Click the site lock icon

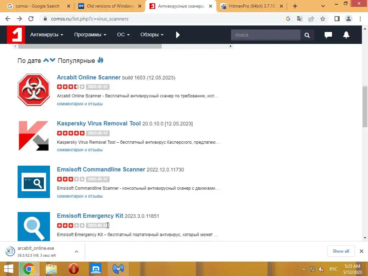(x=45, y=19)
